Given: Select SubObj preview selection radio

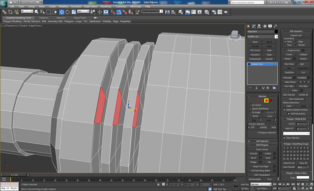Looking at the screenshot, I should (x=257, y=127).
